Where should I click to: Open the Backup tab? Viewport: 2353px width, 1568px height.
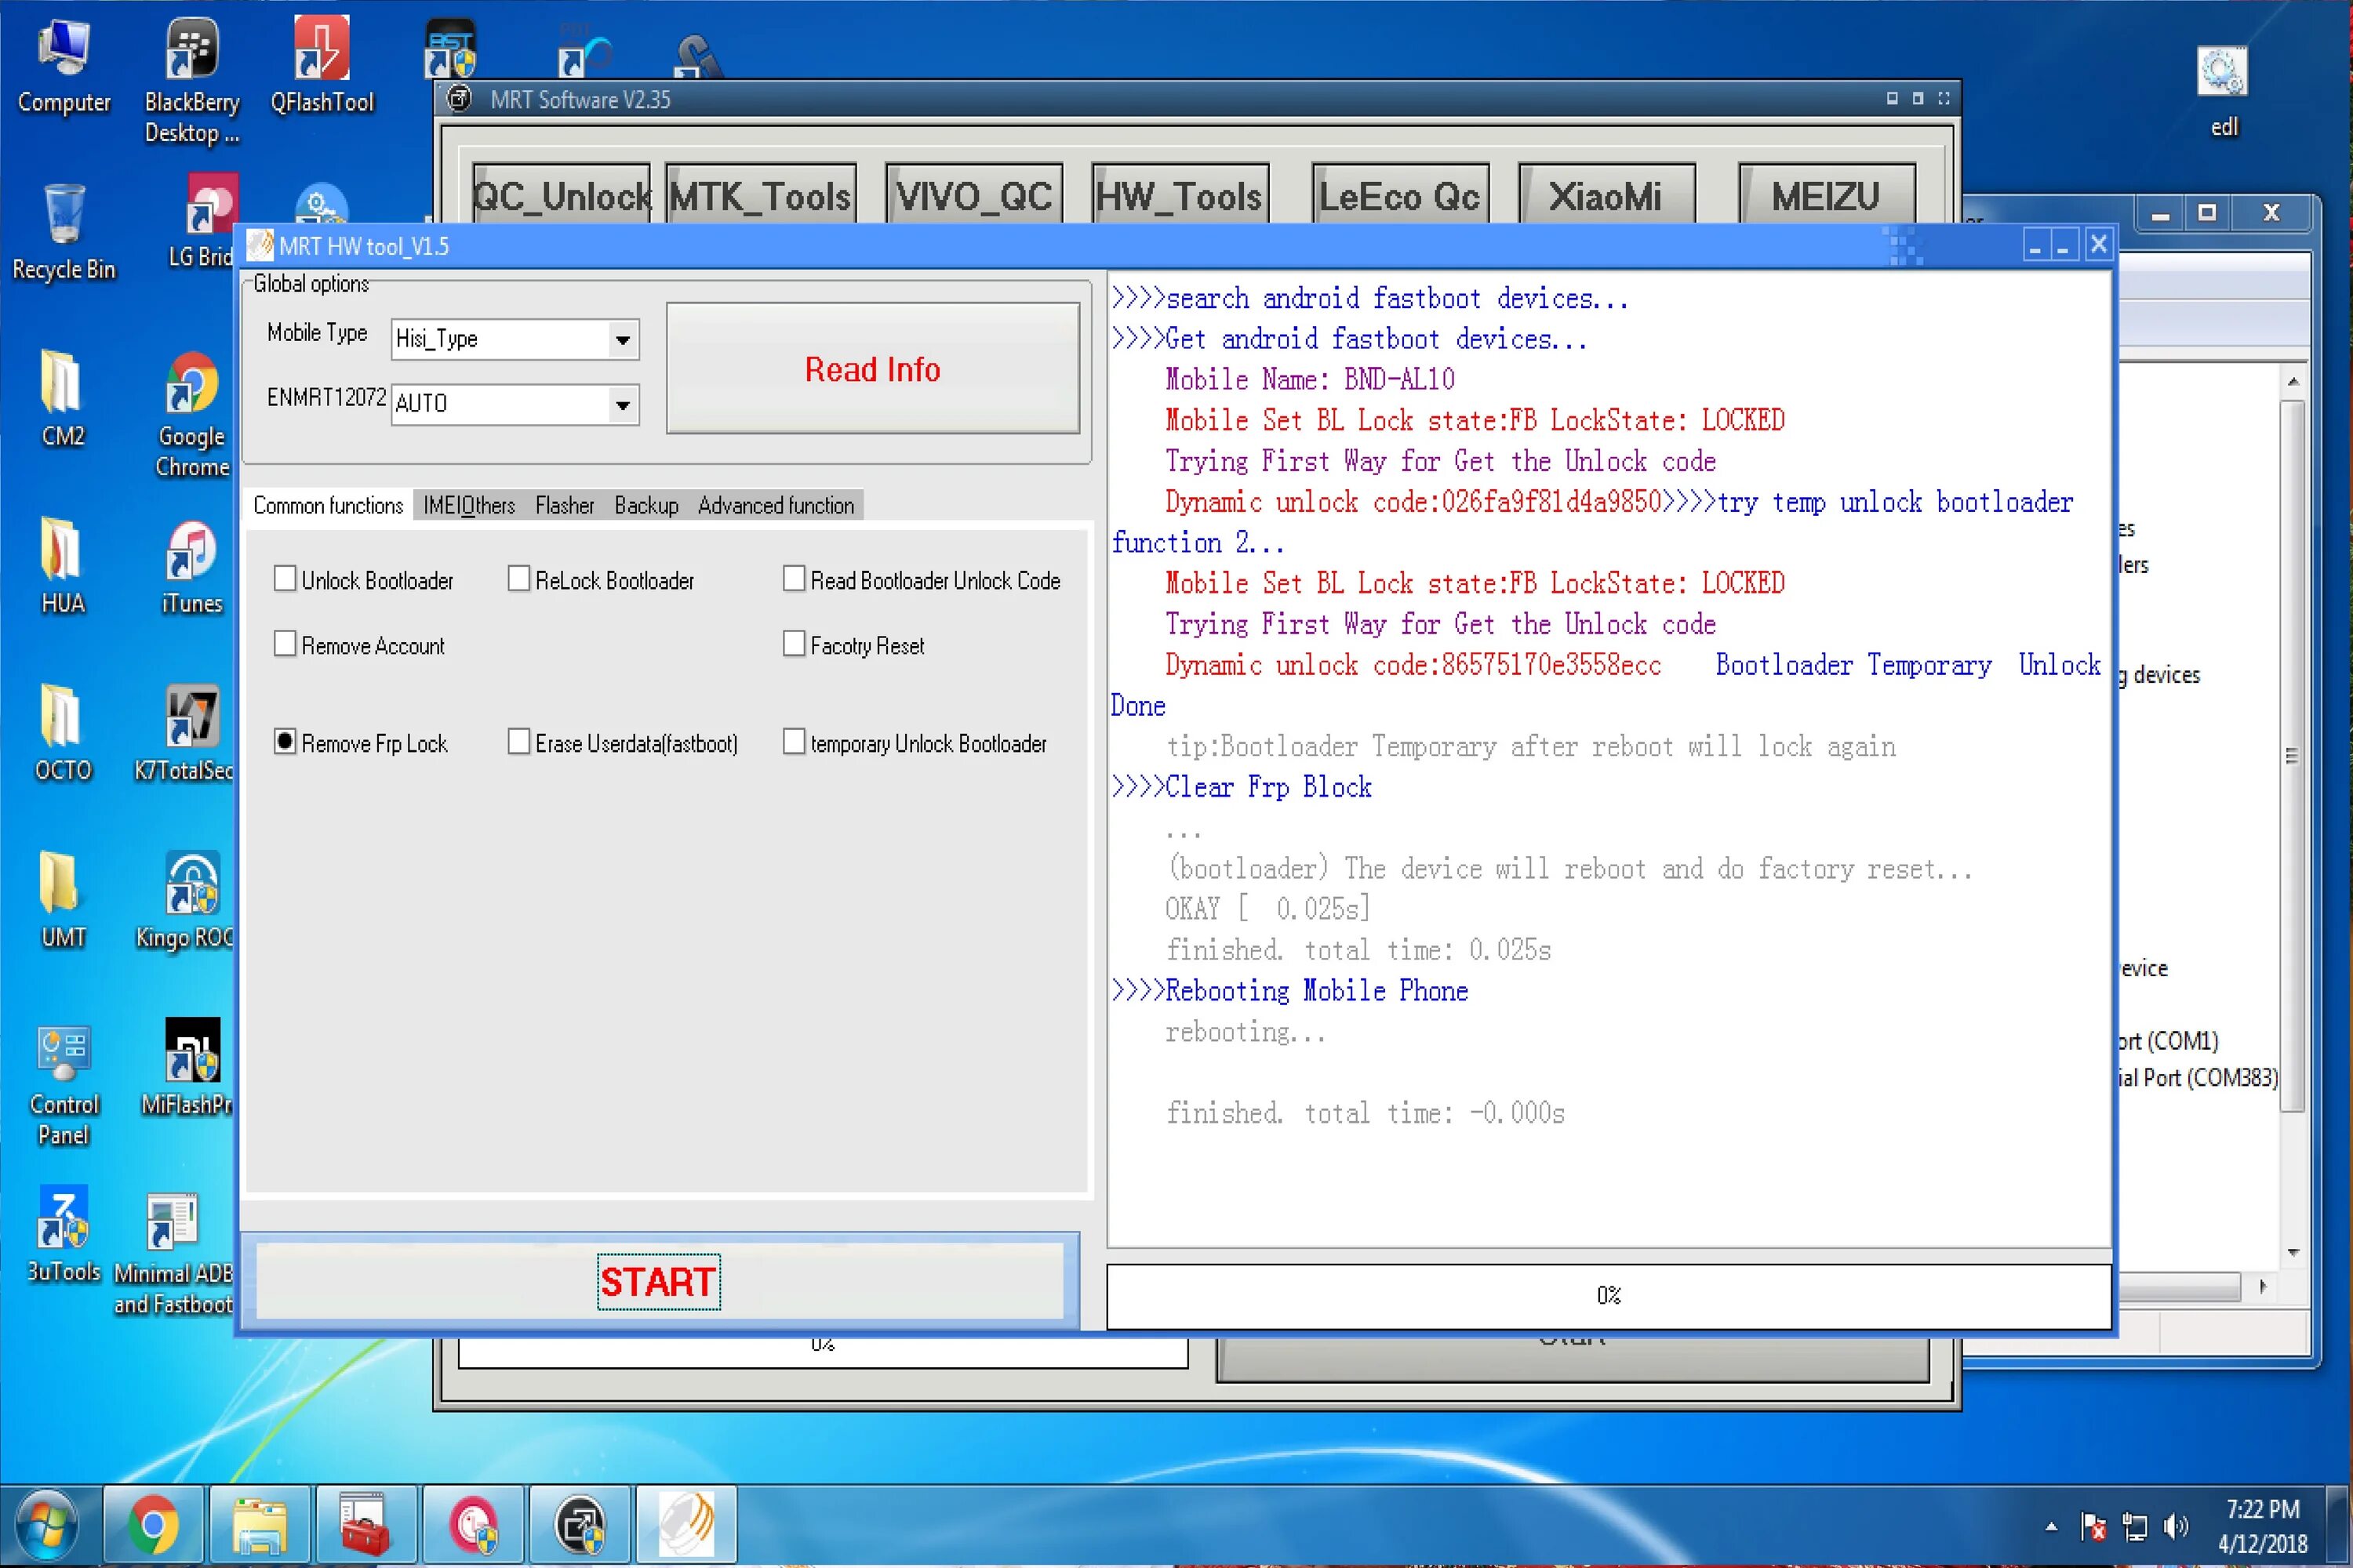click(646, 505)
